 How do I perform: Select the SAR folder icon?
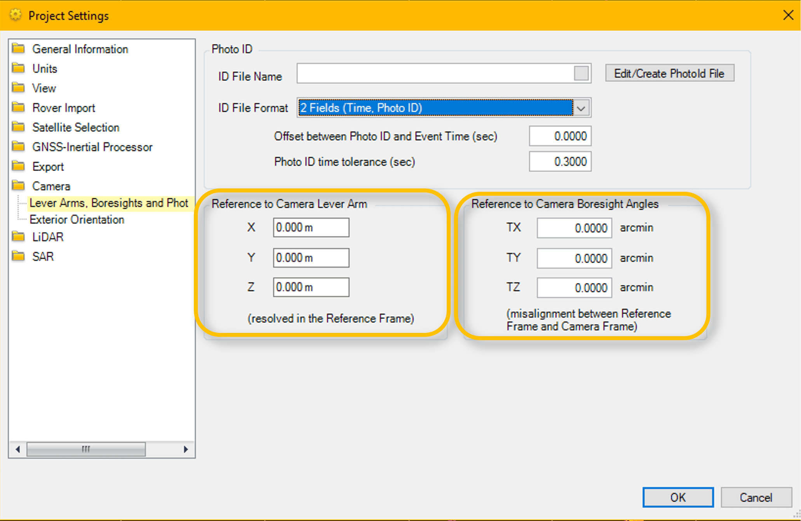click(18, 256)
